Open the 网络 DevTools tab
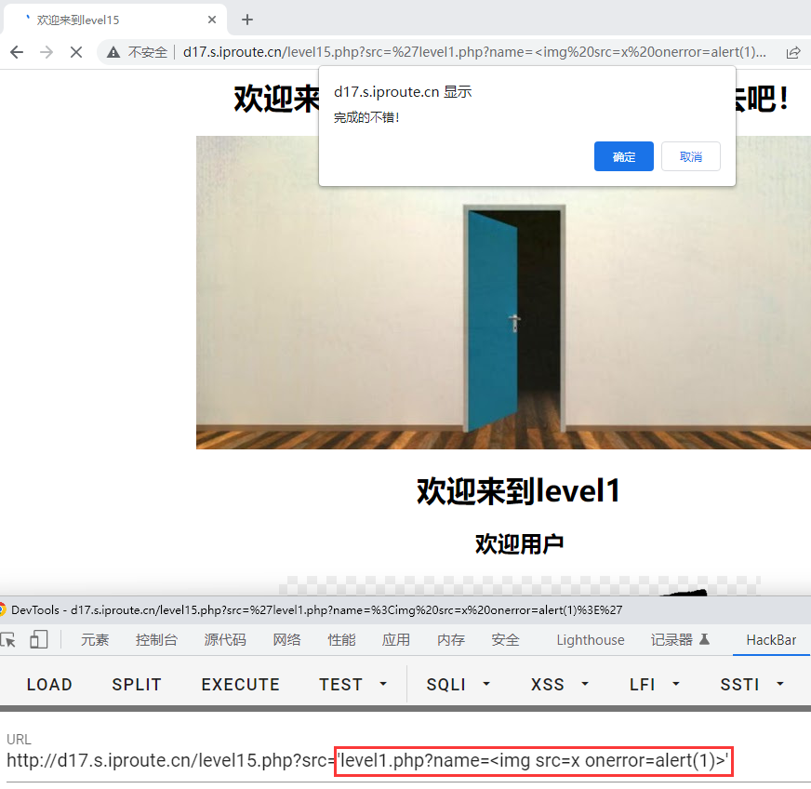Image resolution: width=811 pixels, height=789 pixels. 286,639
